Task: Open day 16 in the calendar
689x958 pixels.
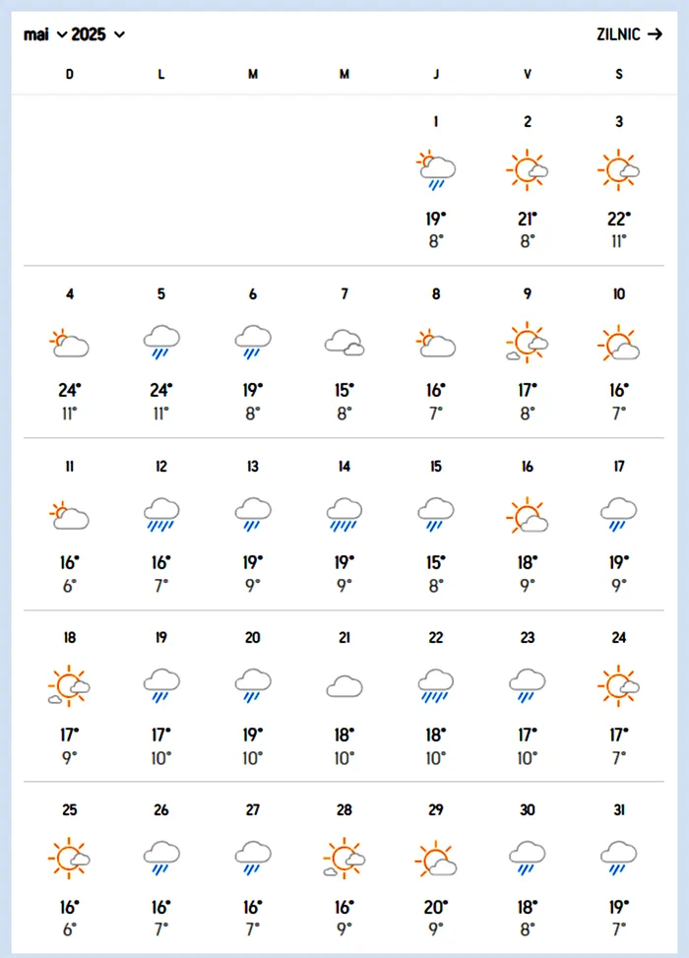Action: pos(528,467)
